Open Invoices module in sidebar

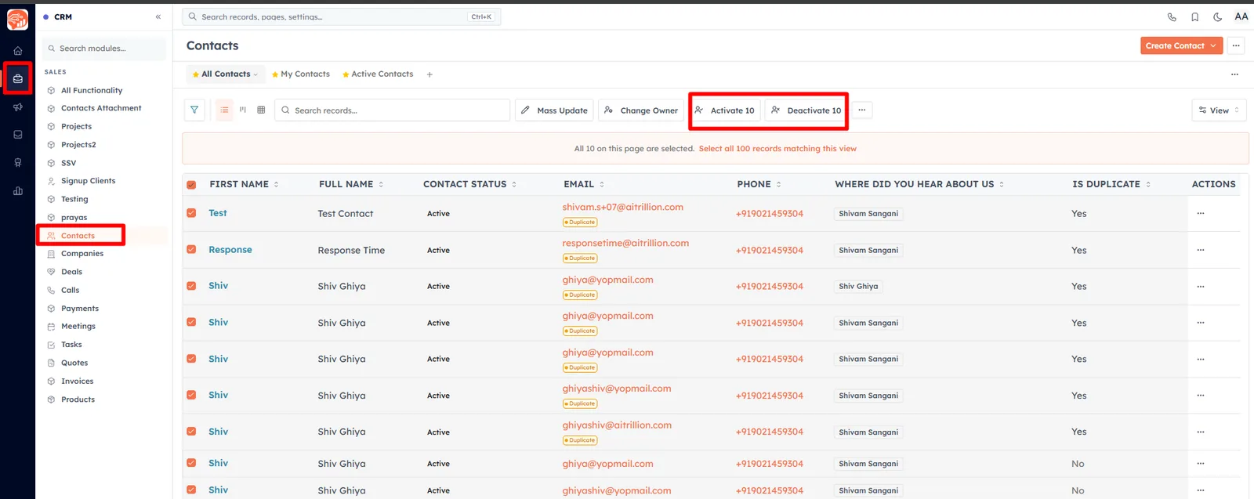pos(77,381)
